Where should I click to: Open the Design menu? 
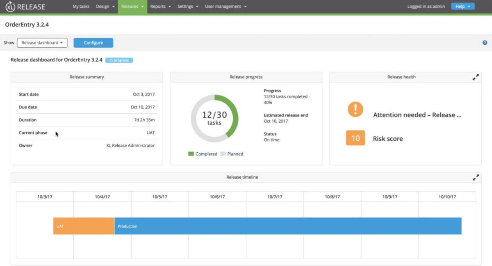tap(105, 7)
